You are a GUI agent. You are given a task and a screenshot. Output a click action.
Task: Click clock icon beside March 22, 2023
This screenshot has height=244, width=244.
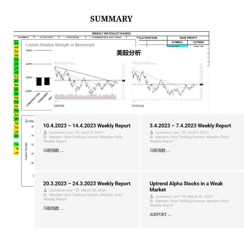tap(184, 196)
